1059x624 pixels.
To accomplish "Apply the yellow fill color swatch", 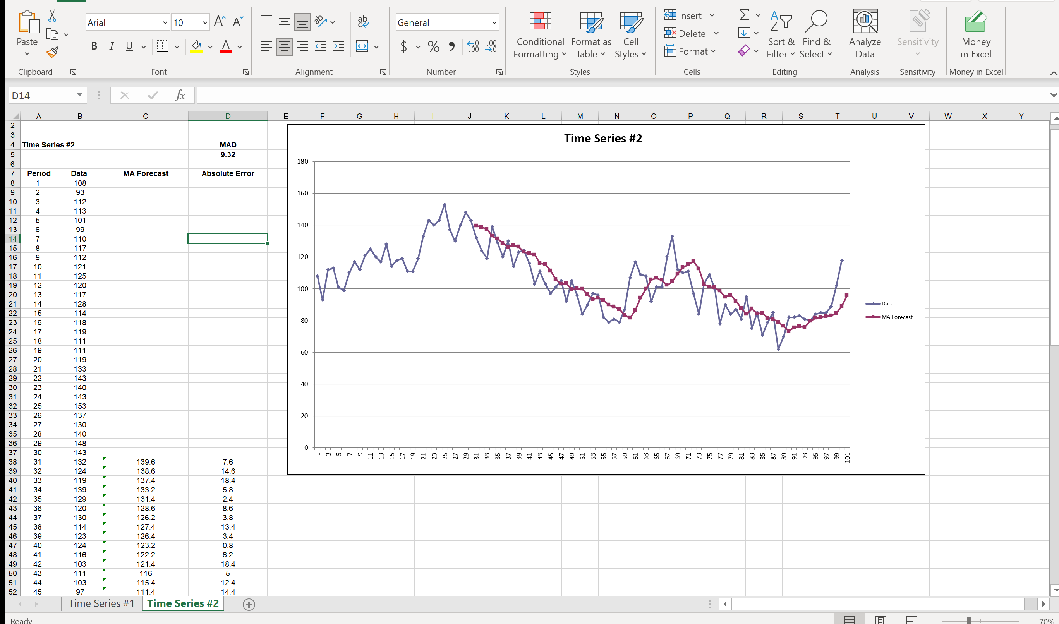I will (196, 46).
